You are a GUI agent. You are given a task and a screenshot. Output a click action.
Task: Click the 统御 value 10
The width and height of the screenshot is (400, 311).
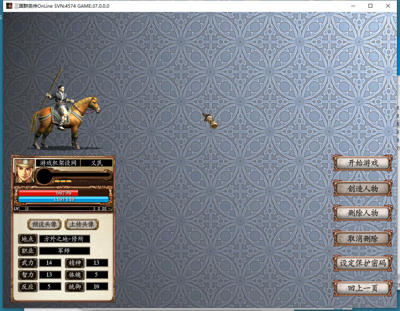97,286
